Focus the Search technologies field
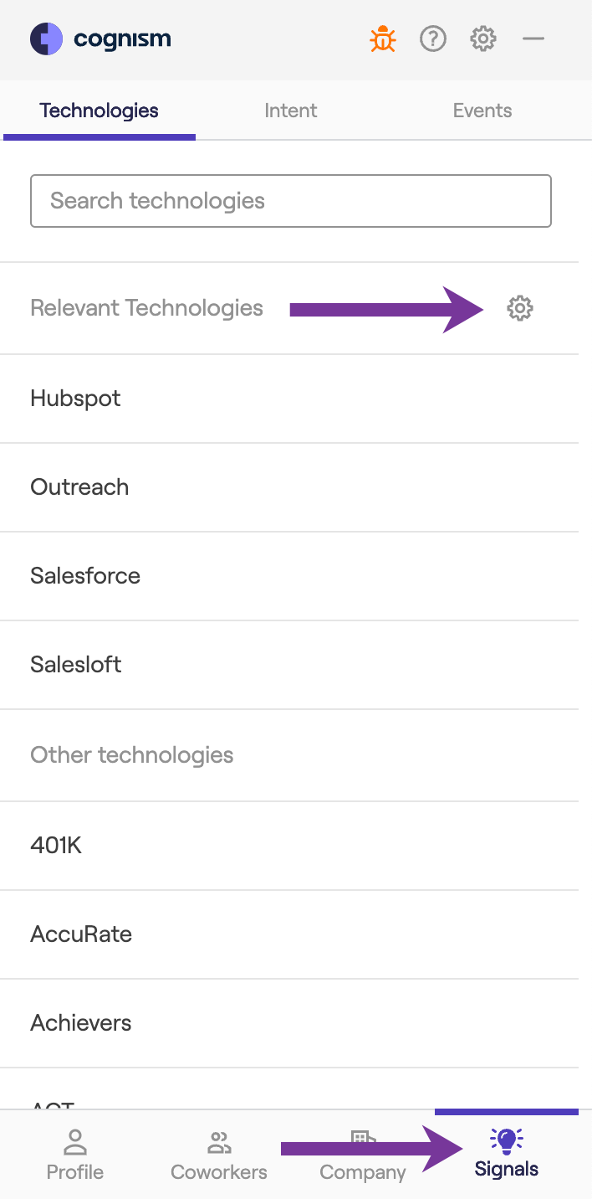This screenshot has height=1199, width=592. 290,201
